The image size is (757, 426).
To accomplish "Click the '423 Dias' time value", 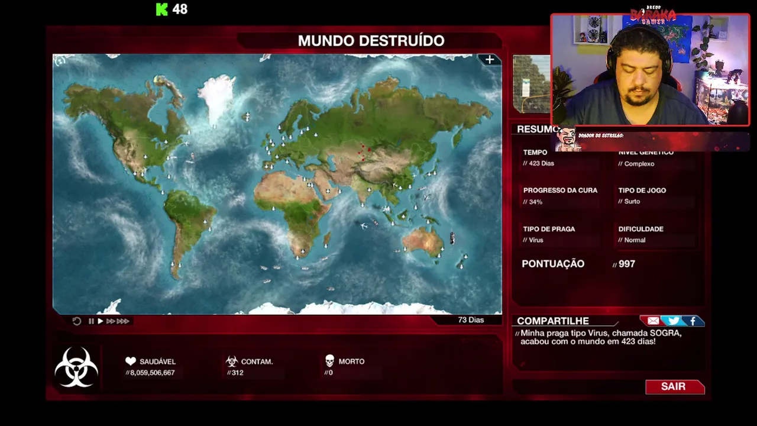I will coord(541,163).
